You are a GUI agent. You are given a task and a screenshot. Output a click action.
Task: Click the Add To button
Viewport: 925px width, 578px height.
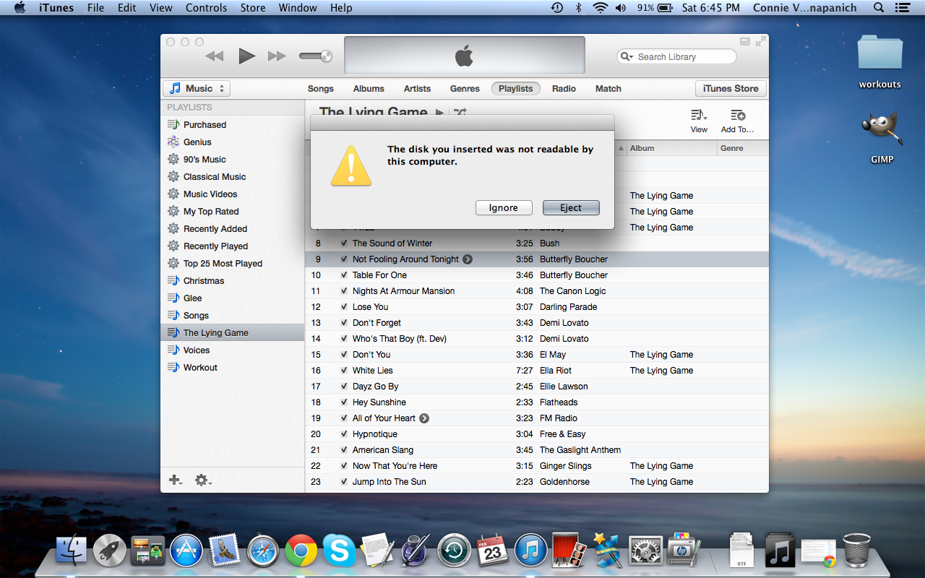pyautogui.click(x=737, y=121)
